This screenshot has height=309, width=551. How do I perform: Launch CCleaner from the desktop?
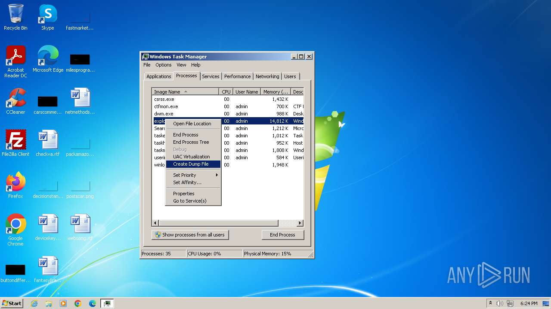pyautogui.click(x=15, y=101)
